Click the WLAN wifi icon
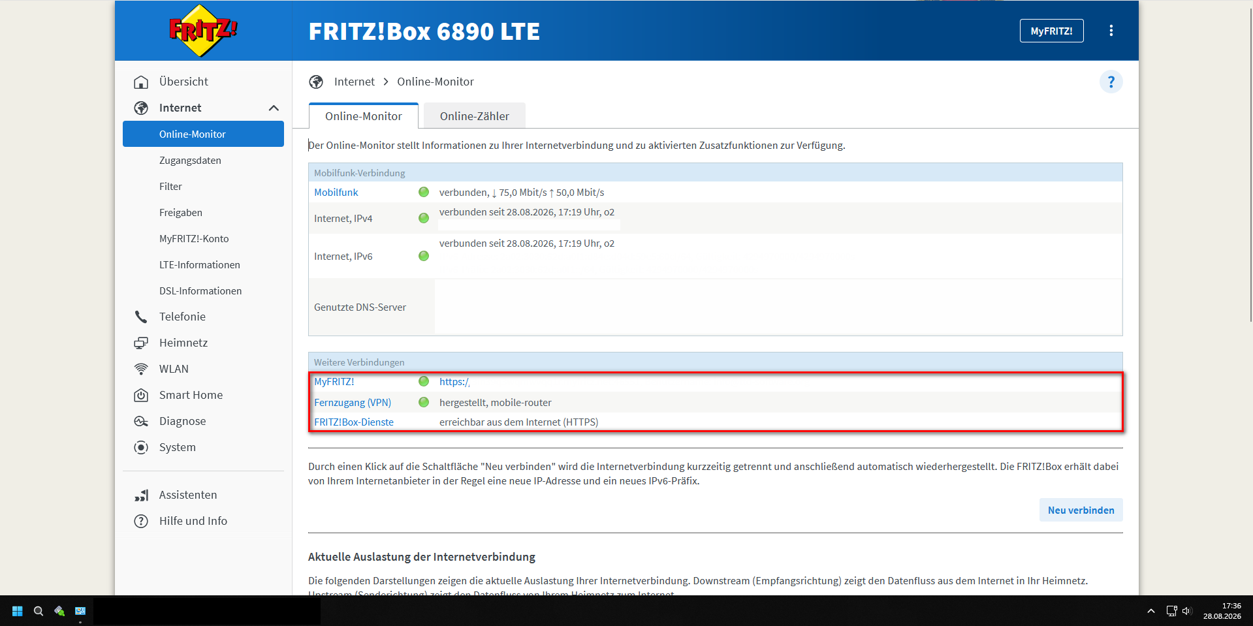The height and width of the screenshot is (626, 1253). pos(141,369)
